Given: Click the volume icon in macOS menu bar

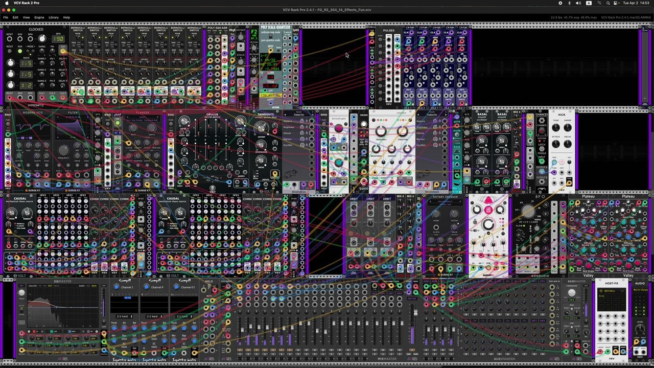Looking at the screenshot, I should [x=578, y=3].
